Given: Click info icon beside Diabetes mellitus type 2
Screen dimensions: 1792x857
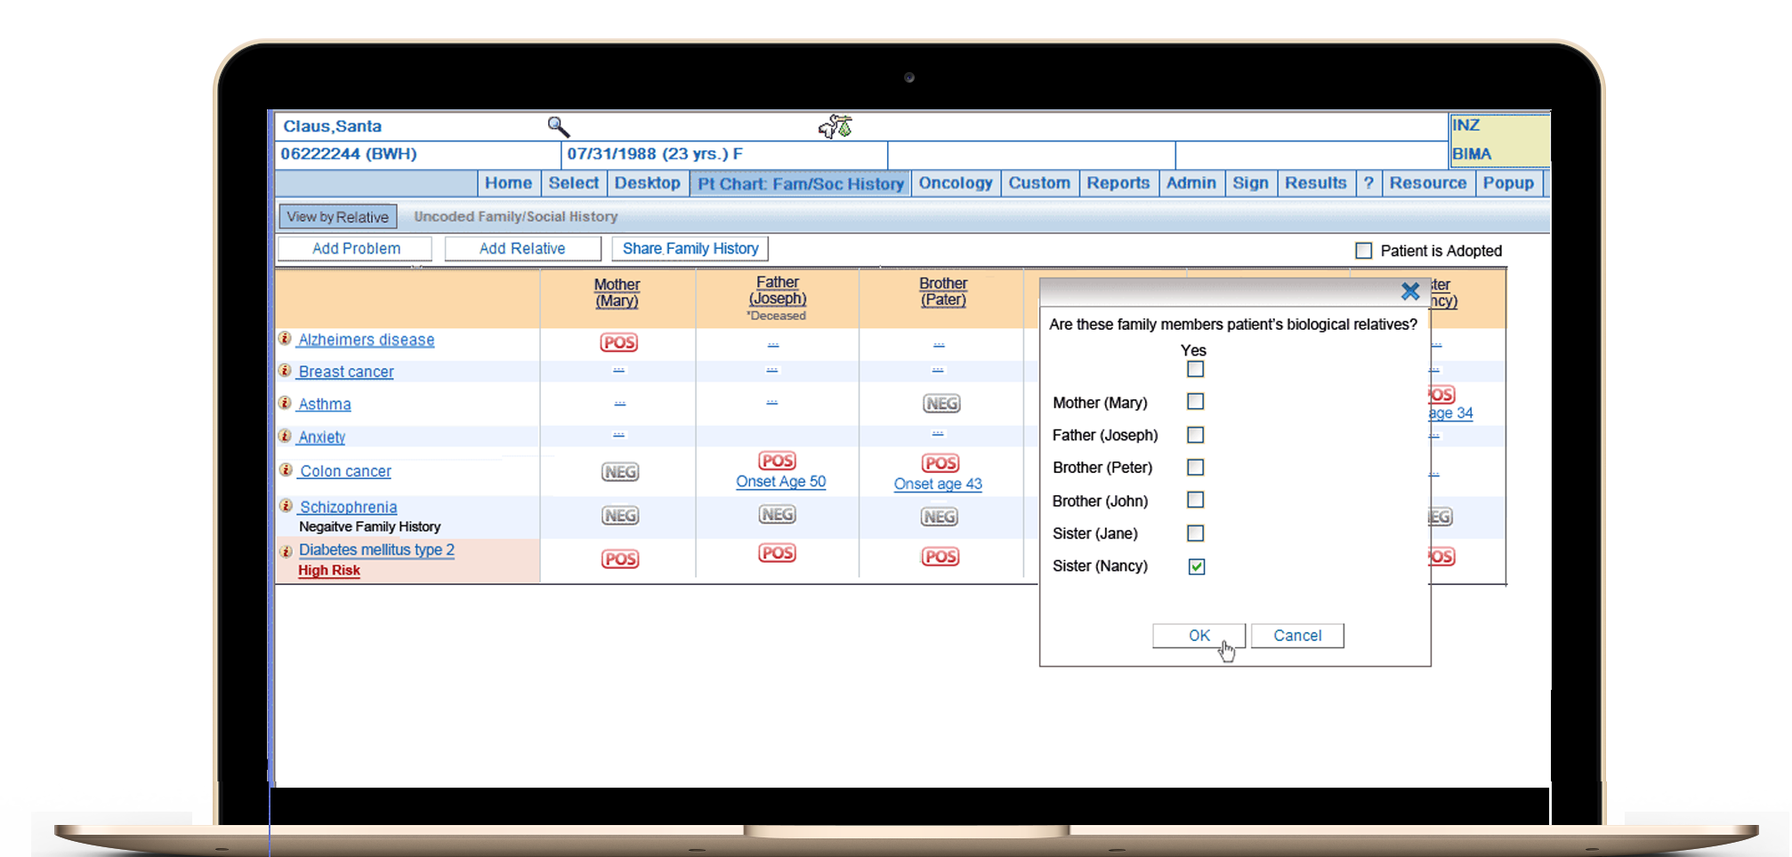Looking at the screenshot, I should [x=286, y=551].
